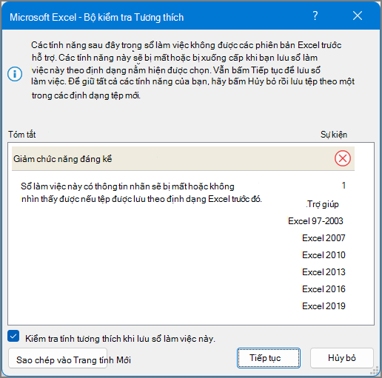Click the resize grip in dialog corner
The height and width of the screenshot is (378, 382).
[x=375, y=371]
